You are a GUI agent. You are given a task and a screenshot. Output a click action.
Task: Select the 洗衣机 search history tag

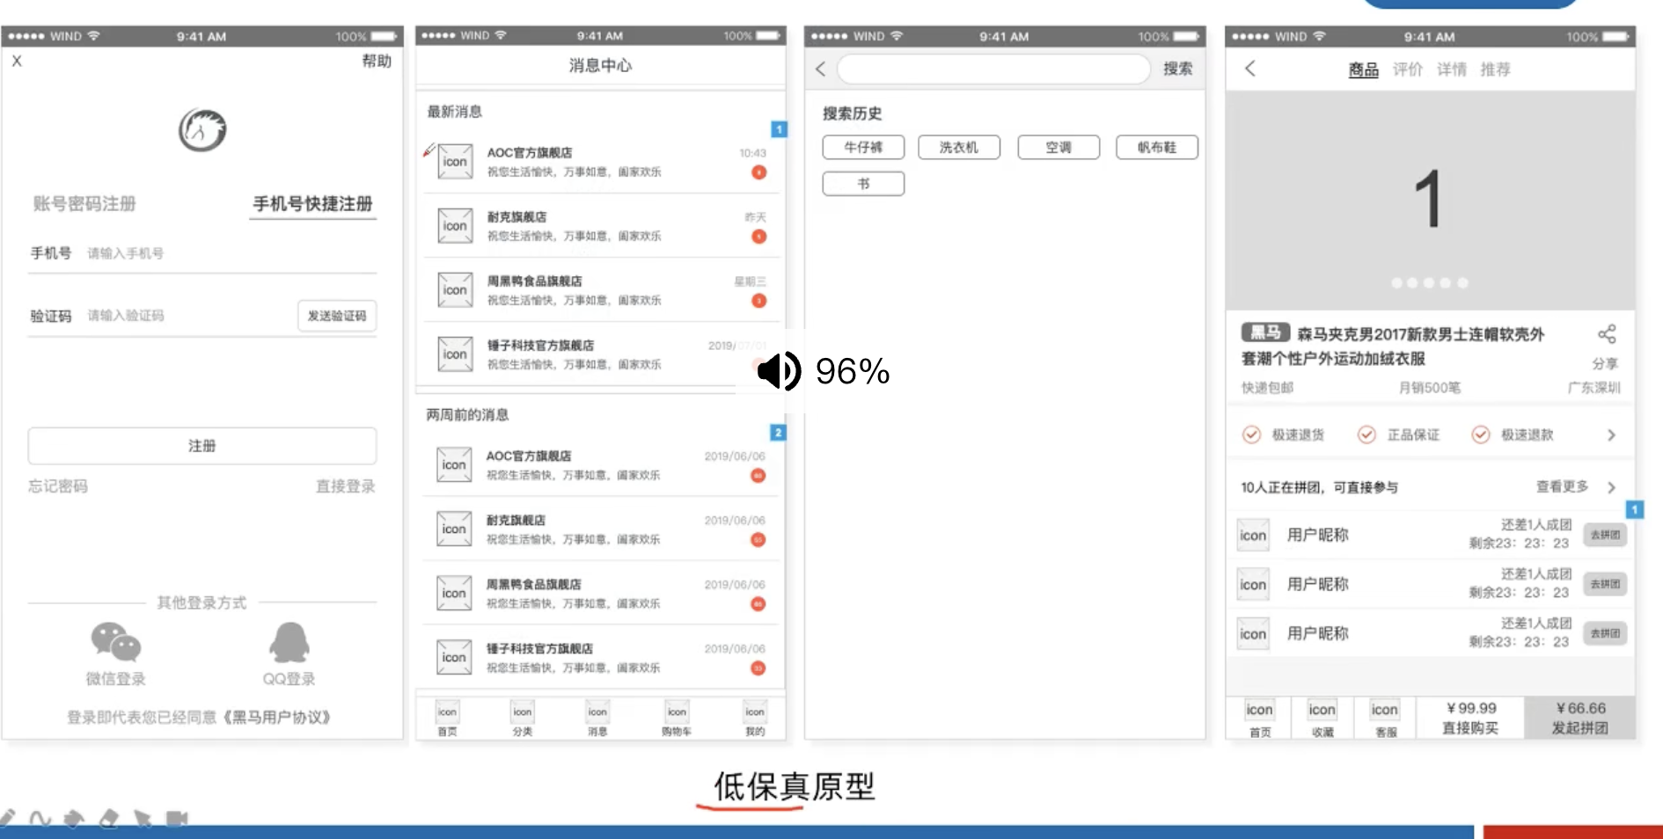959,147
